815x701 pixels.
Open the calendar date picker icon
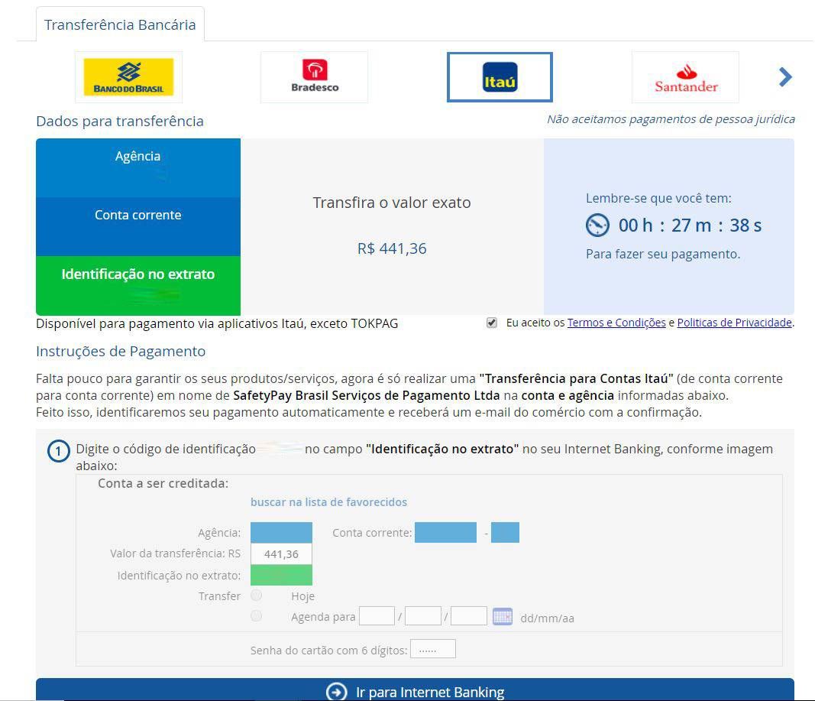click(x=503, y=617)
